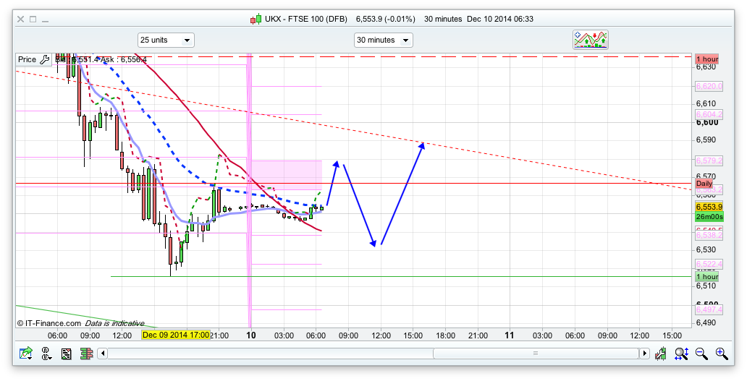747x381 pixels.
Task: Select the Dec 09 2014 17:00 time marker
Action: pyautogui.click(x=176, y=335)
